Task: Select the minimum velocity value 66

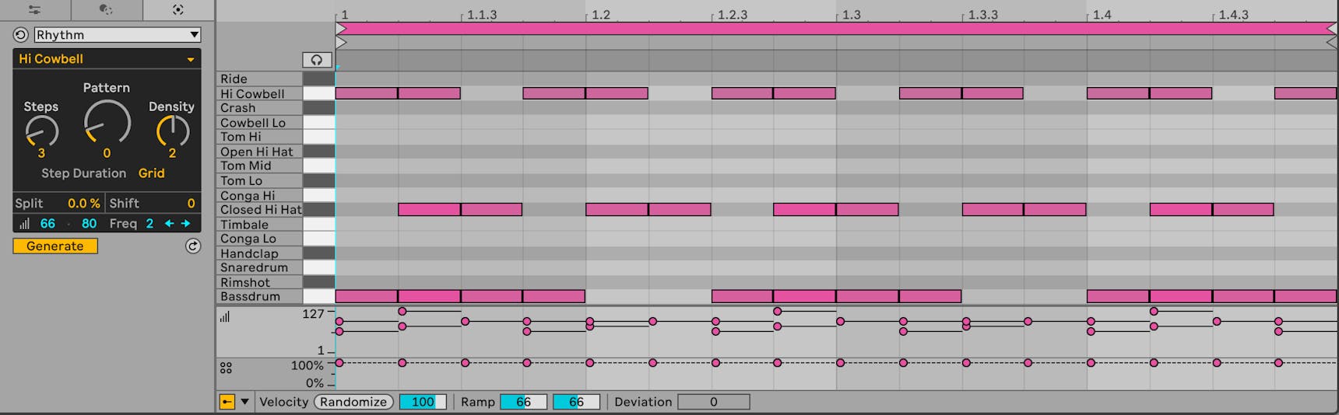Action: click(x=47, y=224)
